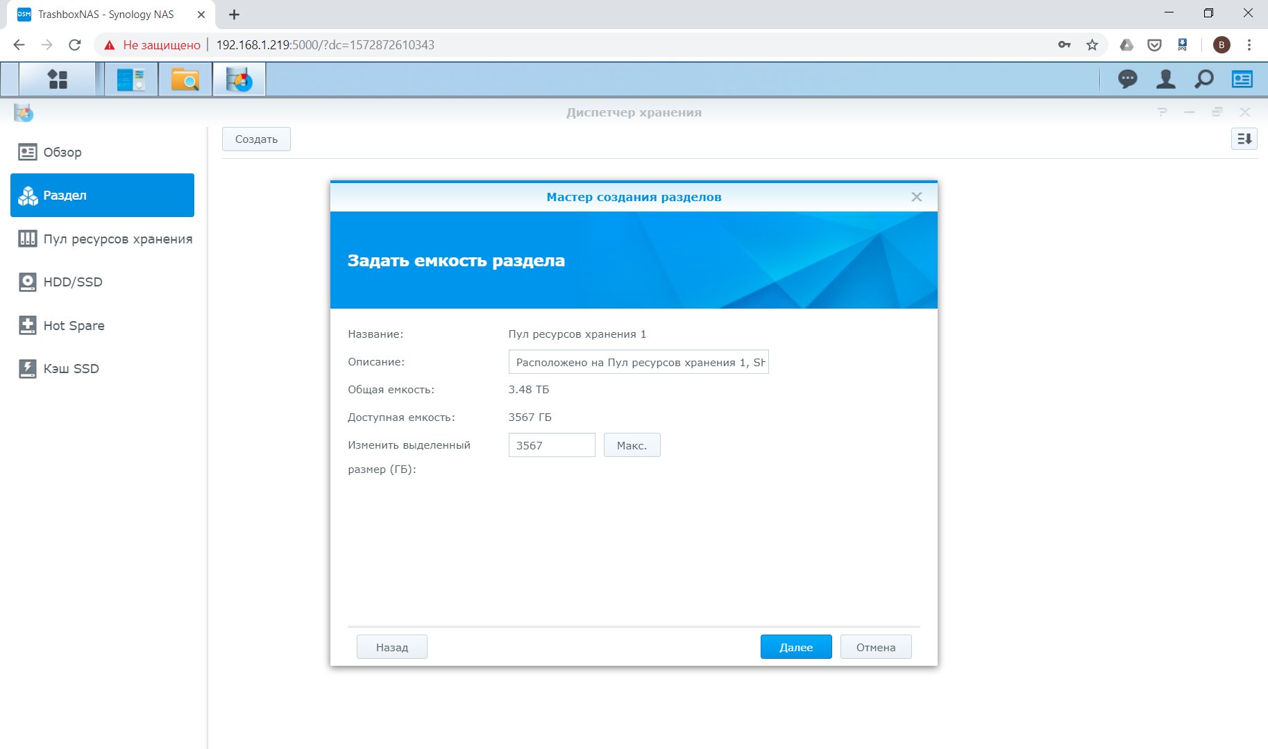Reload the page in the browser
The height and width of the screenshot is (749, 1268).
(x=75, y=45)
